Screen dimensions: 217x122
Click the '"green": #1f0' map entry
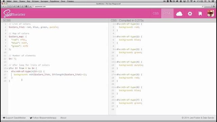(x=20, y=46)
